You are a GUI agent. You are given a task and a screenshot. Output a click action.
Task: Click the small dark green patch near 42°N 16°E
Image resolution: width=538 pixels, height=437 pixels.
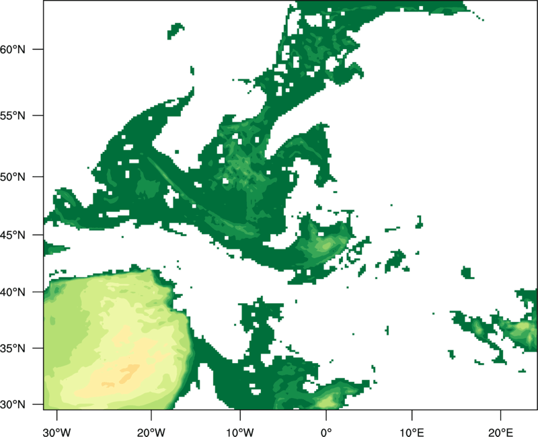[x=467, y=272]
